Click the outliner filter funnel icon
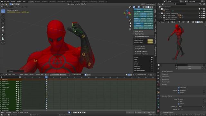 200,4
